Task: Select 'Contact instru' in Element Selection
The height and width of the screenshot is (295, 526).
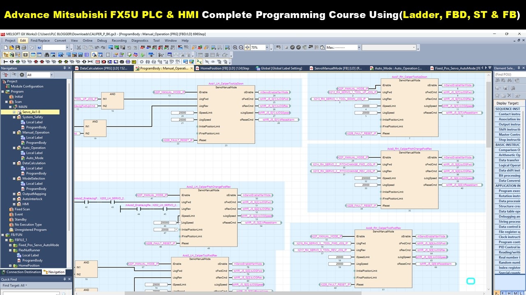Action: [x=510, y=114]
